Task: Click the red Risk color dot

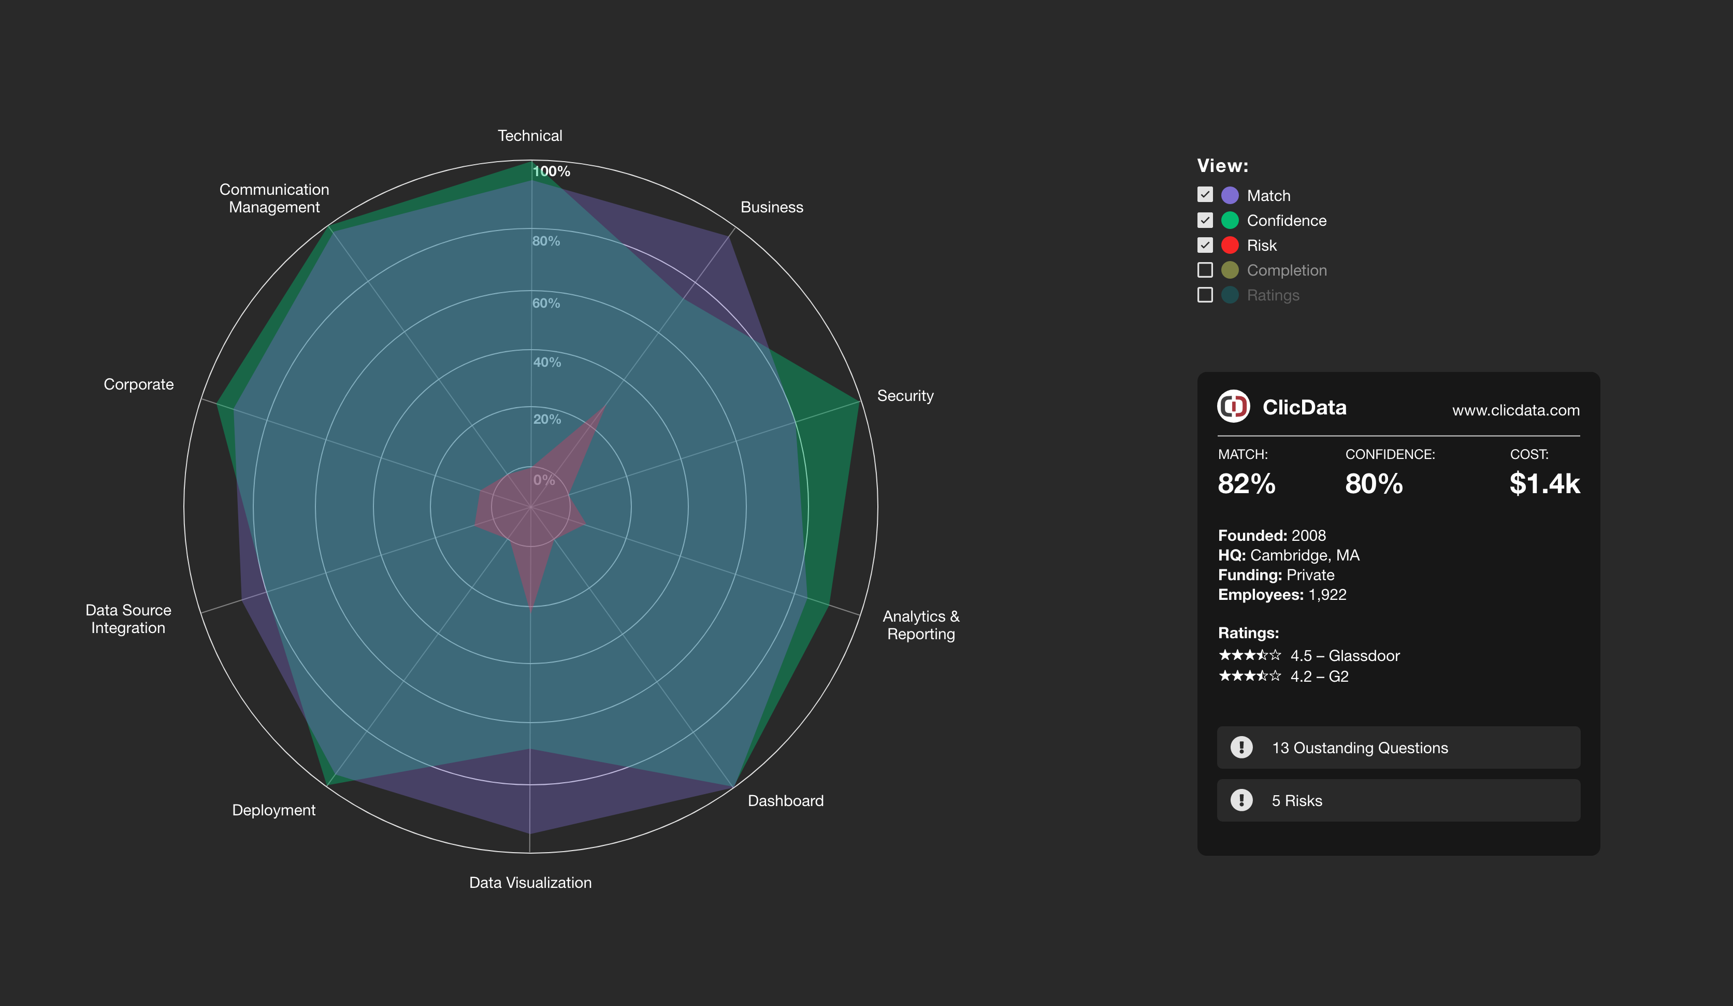Action: coord(1230,245)
